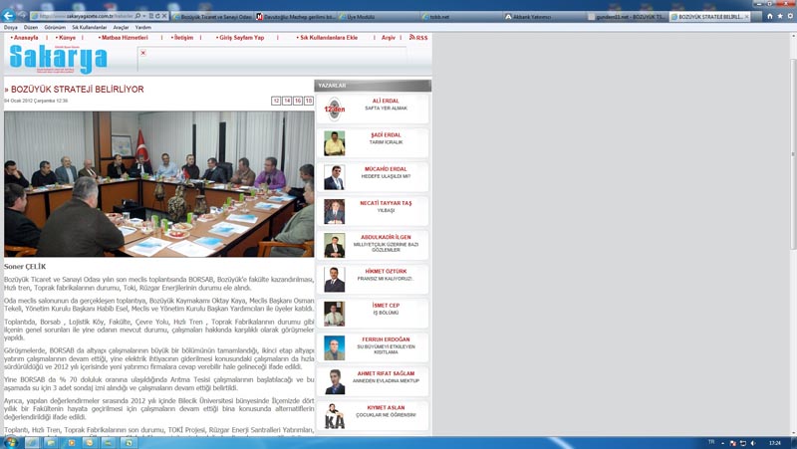Click the İletişim navigation link
Viewport: 797px width, 449px height.
pyautogui.click(x=182, y=38)
